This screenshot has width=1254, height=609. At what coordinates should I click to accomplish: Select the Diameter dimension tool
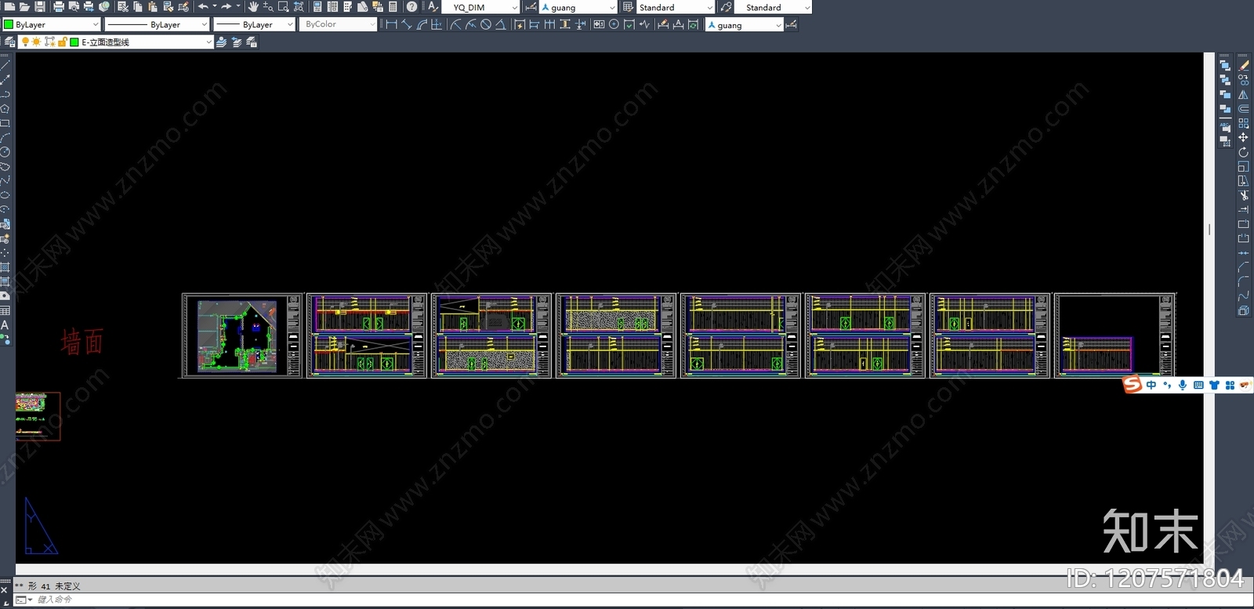(486, 24)
